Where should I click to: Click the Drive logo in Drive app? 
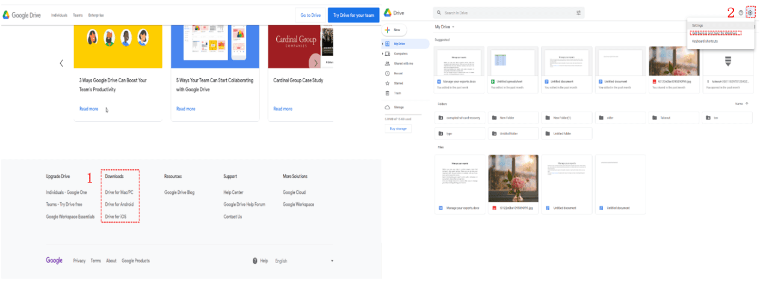point(393,13)
